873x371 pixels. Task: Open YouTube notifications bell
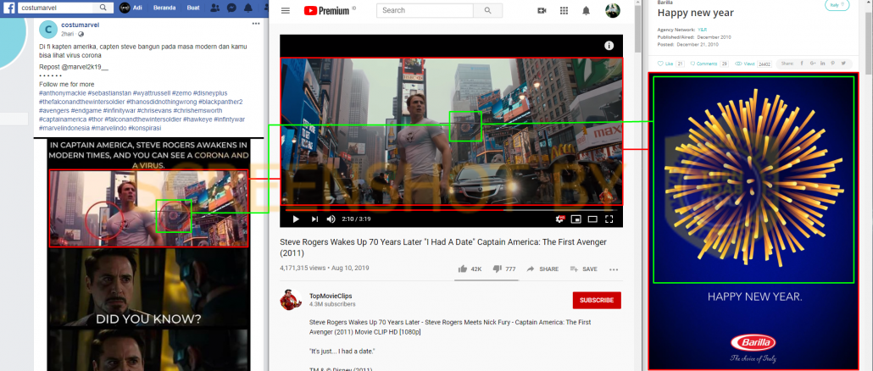[x=587, y=10]
